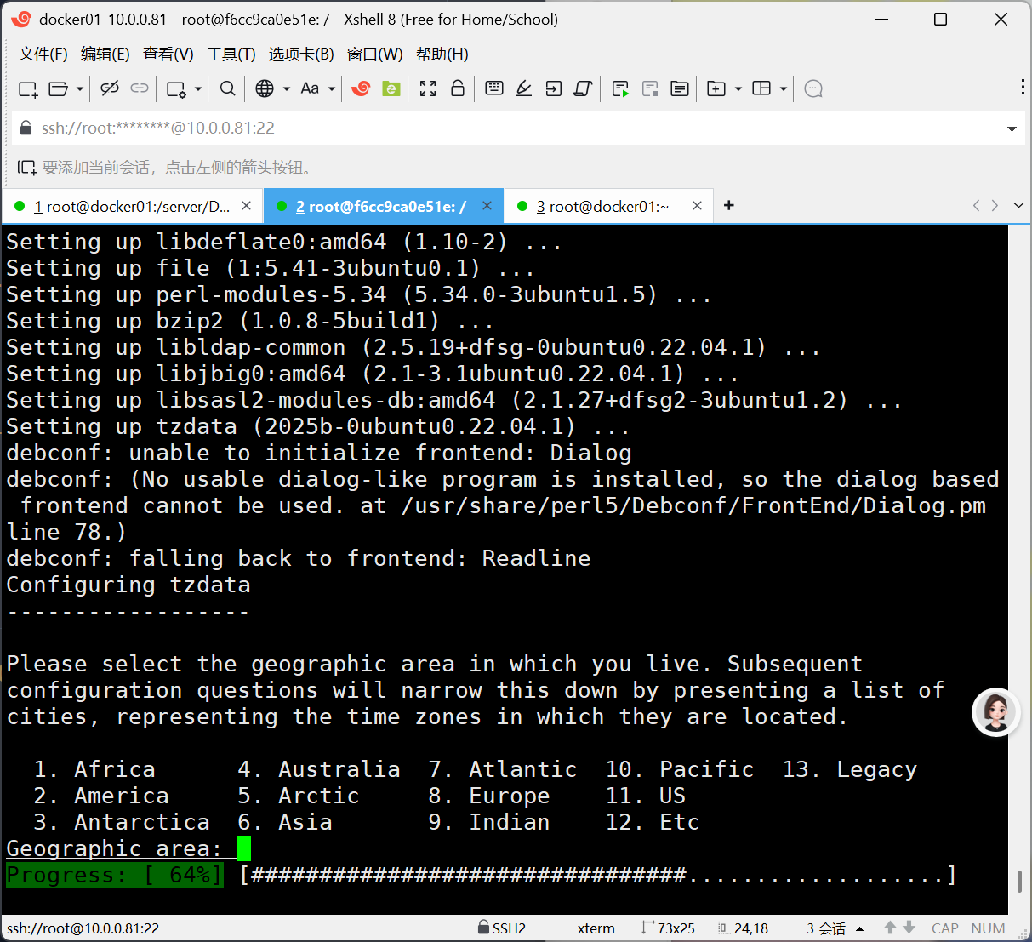
Task: Click the terminal vertical scrollbar thumb
Action: click(1019, 882)
